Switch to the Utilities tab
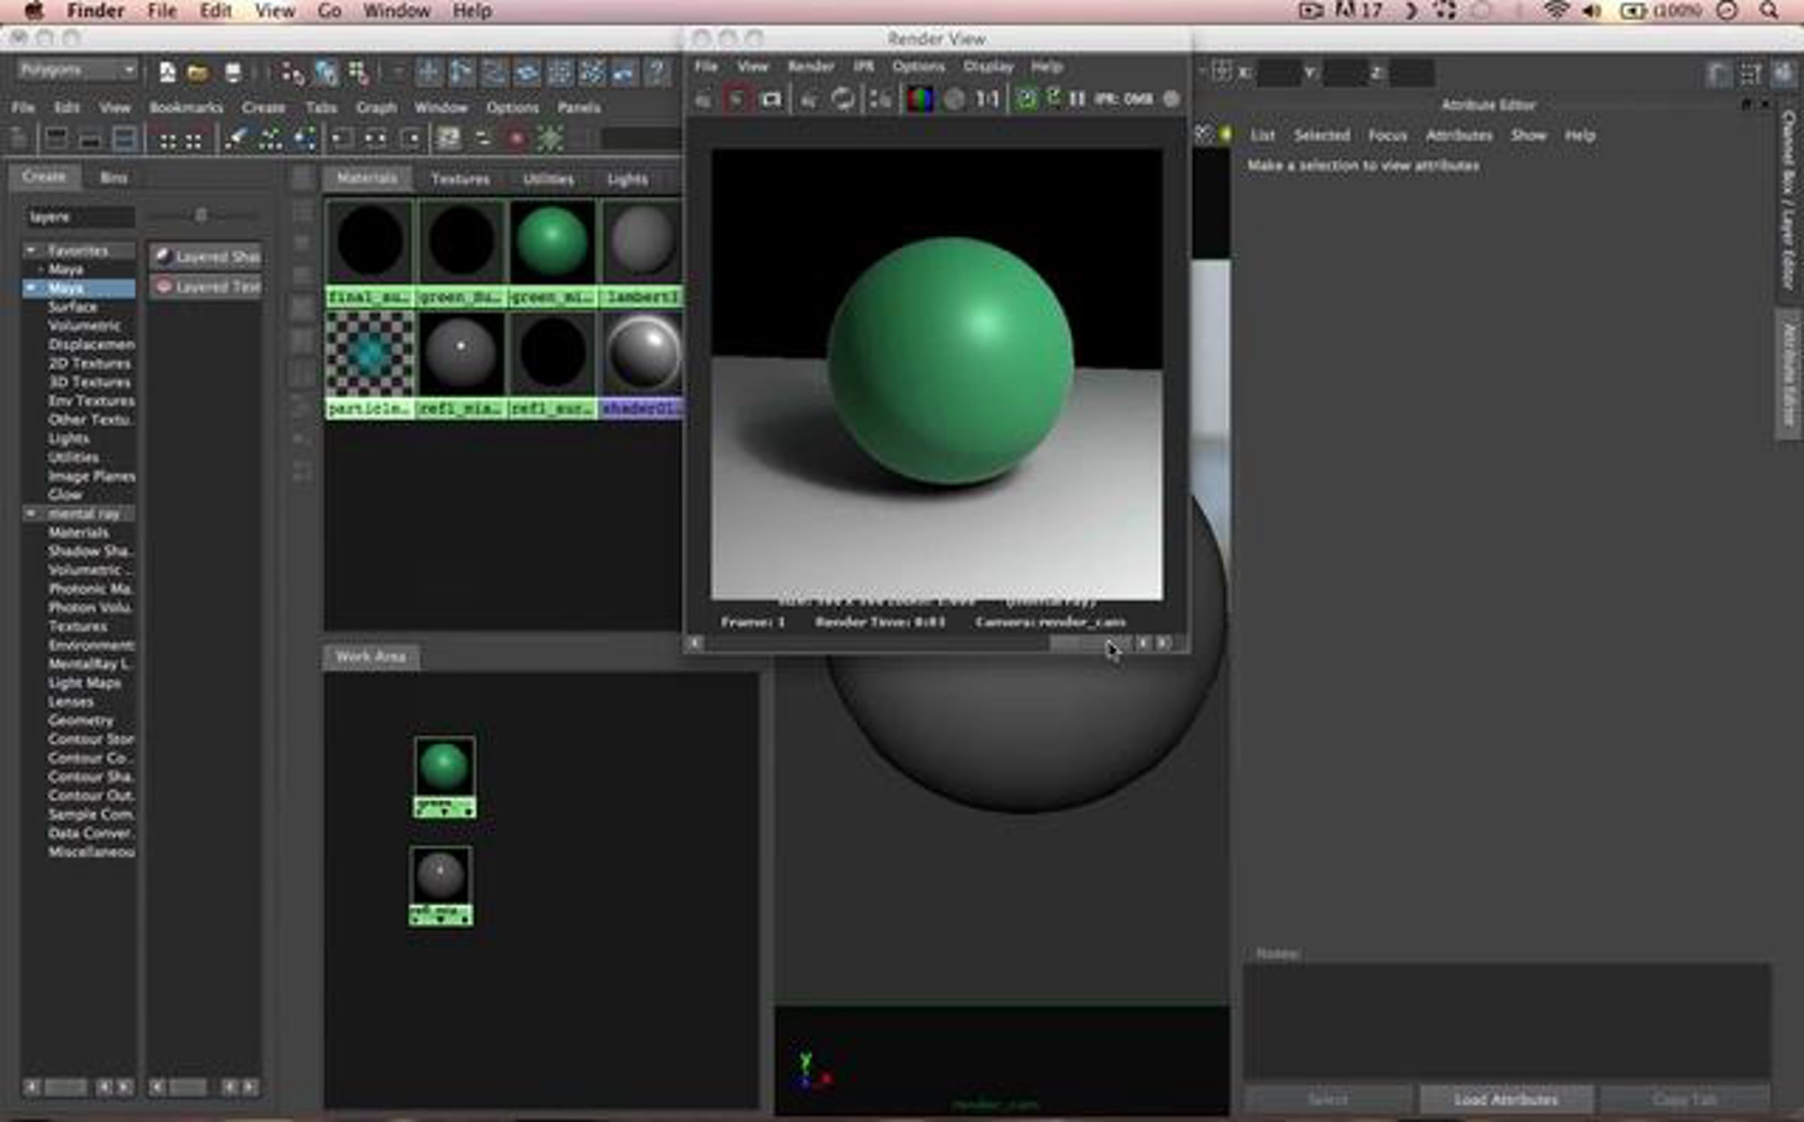This screenshot has height=1122, width=1804. [x=549, y=179]
